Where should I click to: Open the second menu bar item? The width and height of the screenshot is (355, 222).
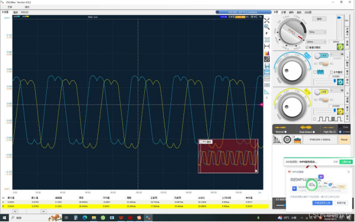point(27,7)
